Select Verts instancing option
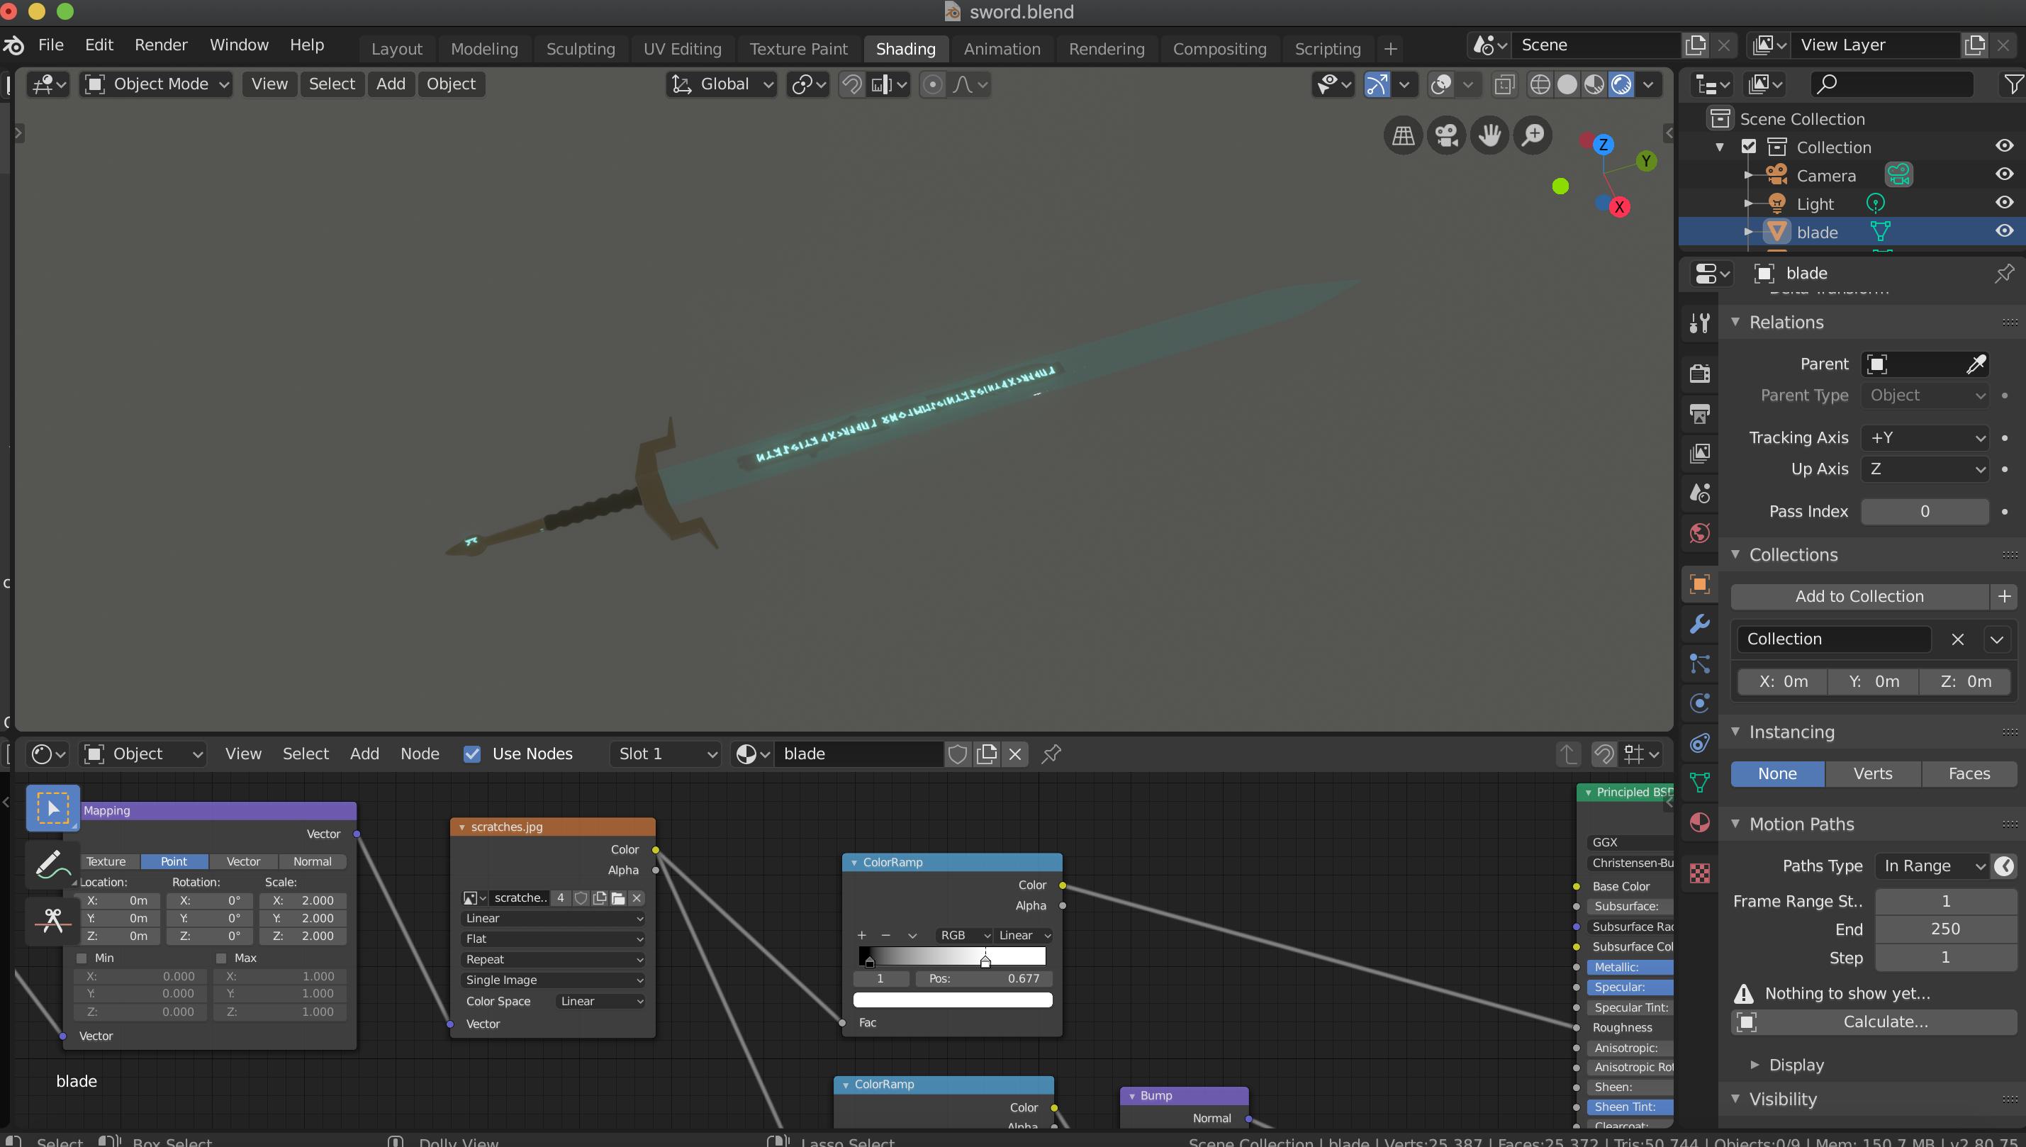Image resolution: width=2026 pixels, height=1147 pixels. 1872,773
